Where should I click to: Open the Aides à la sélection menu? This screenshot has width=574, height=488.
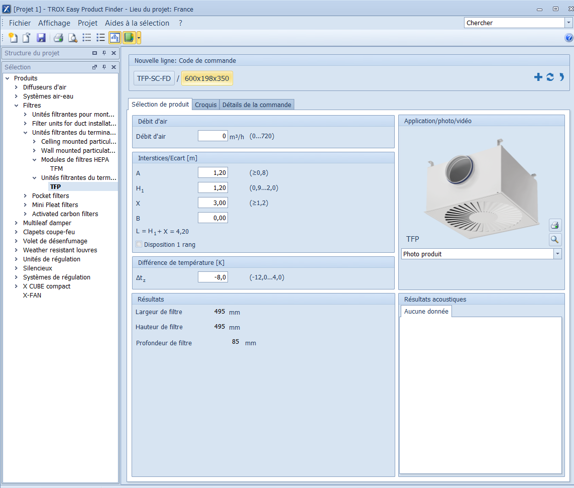137,23
